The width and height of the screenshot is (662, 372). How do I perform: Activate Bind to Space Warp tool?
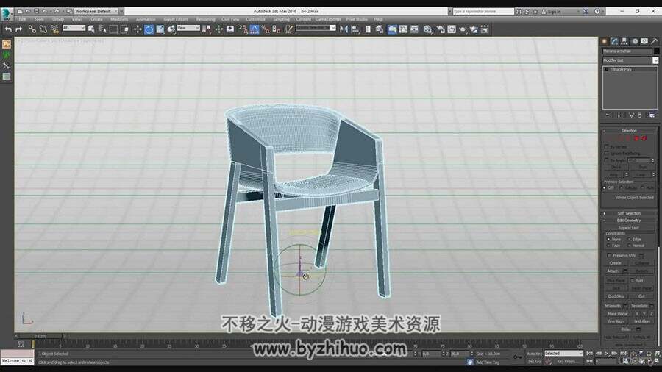(54, 29)
